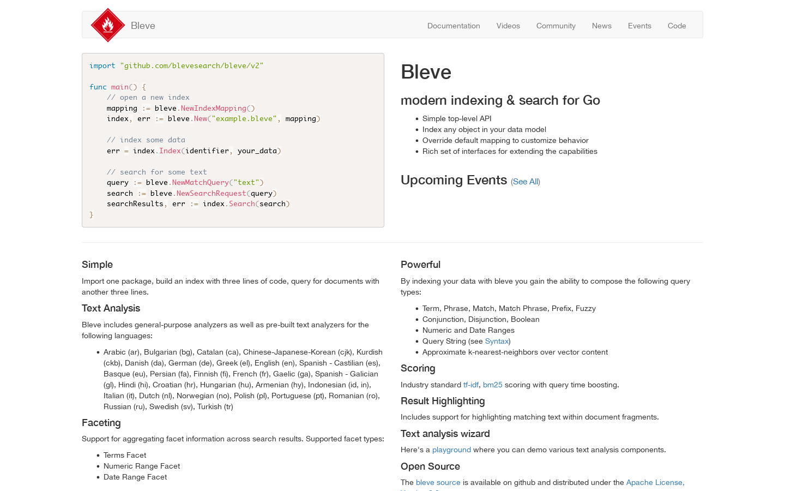Open the query string Syntax link
Viewport: 785px width, 491px height.
click(497, 341)
